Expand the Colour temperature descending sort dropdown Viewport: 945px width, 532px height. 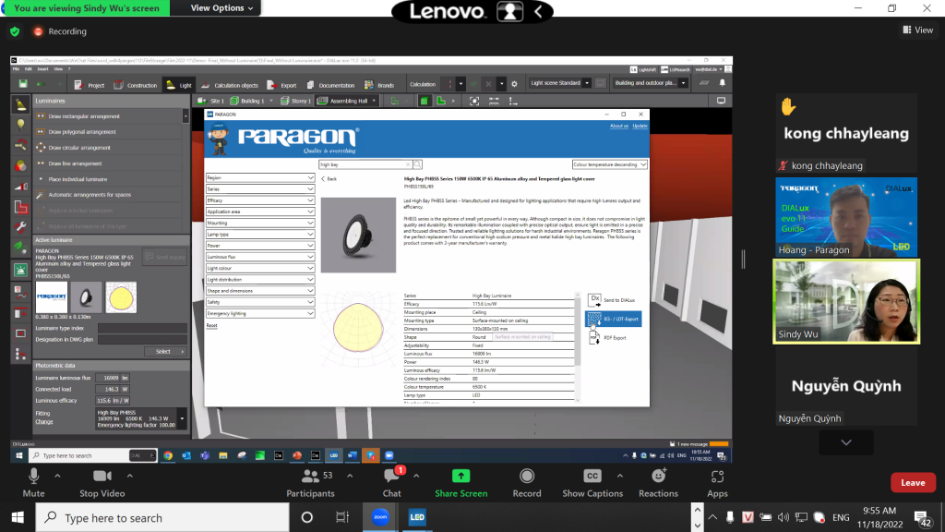point(609,164)
